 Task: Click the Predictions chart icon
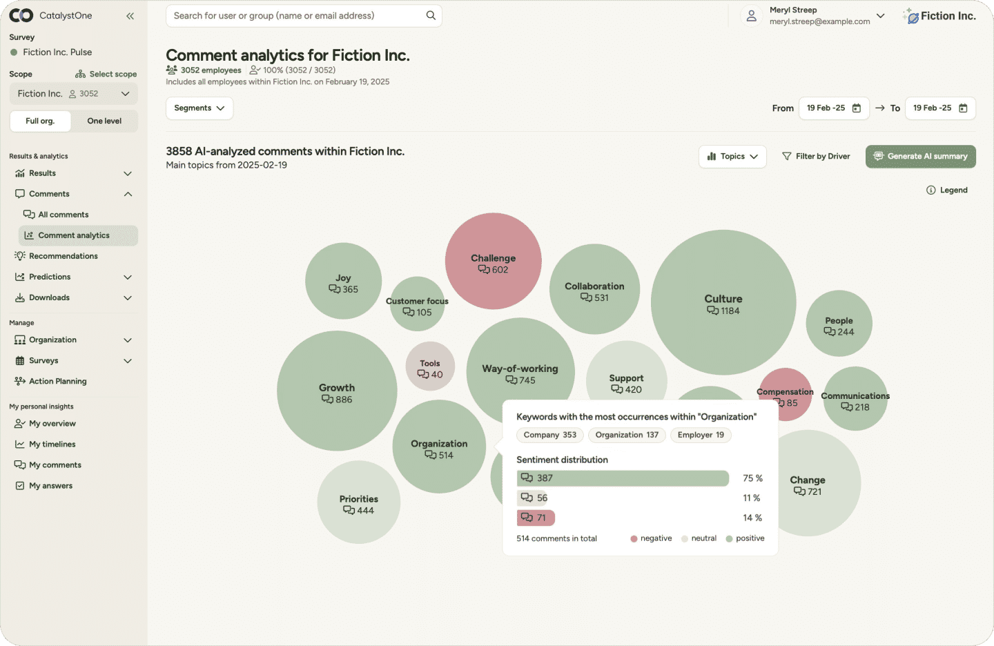(20, 277)
